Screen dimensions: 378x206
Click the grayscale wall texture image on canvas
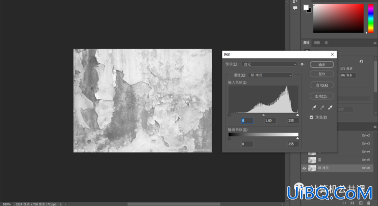pos(143,101)
